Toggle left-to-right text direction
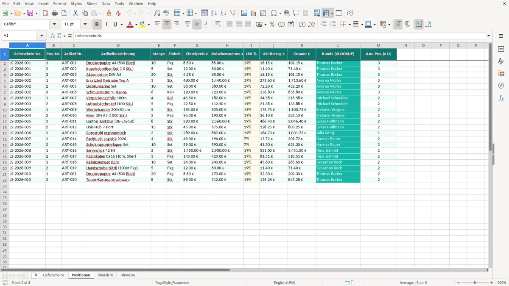This screenshot has width=509, height=286. pyautogui.click(x=398, y=25)
